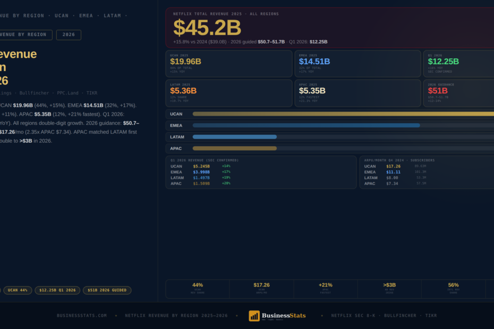Click the $17.26 stat in bottom strip
This screenshot has width=494, height=329.
[261, 288]
